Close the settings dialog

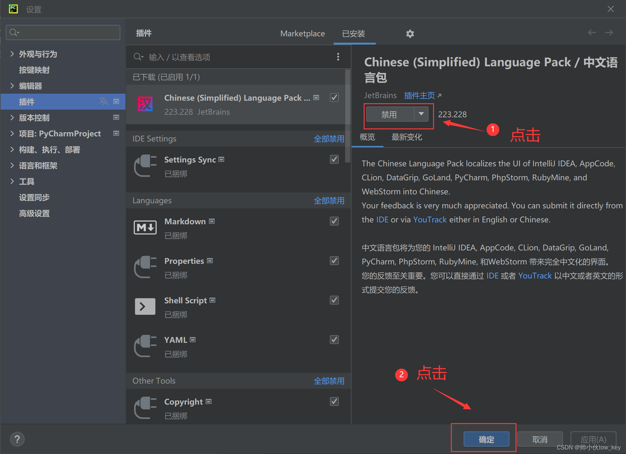coord(610,9)
